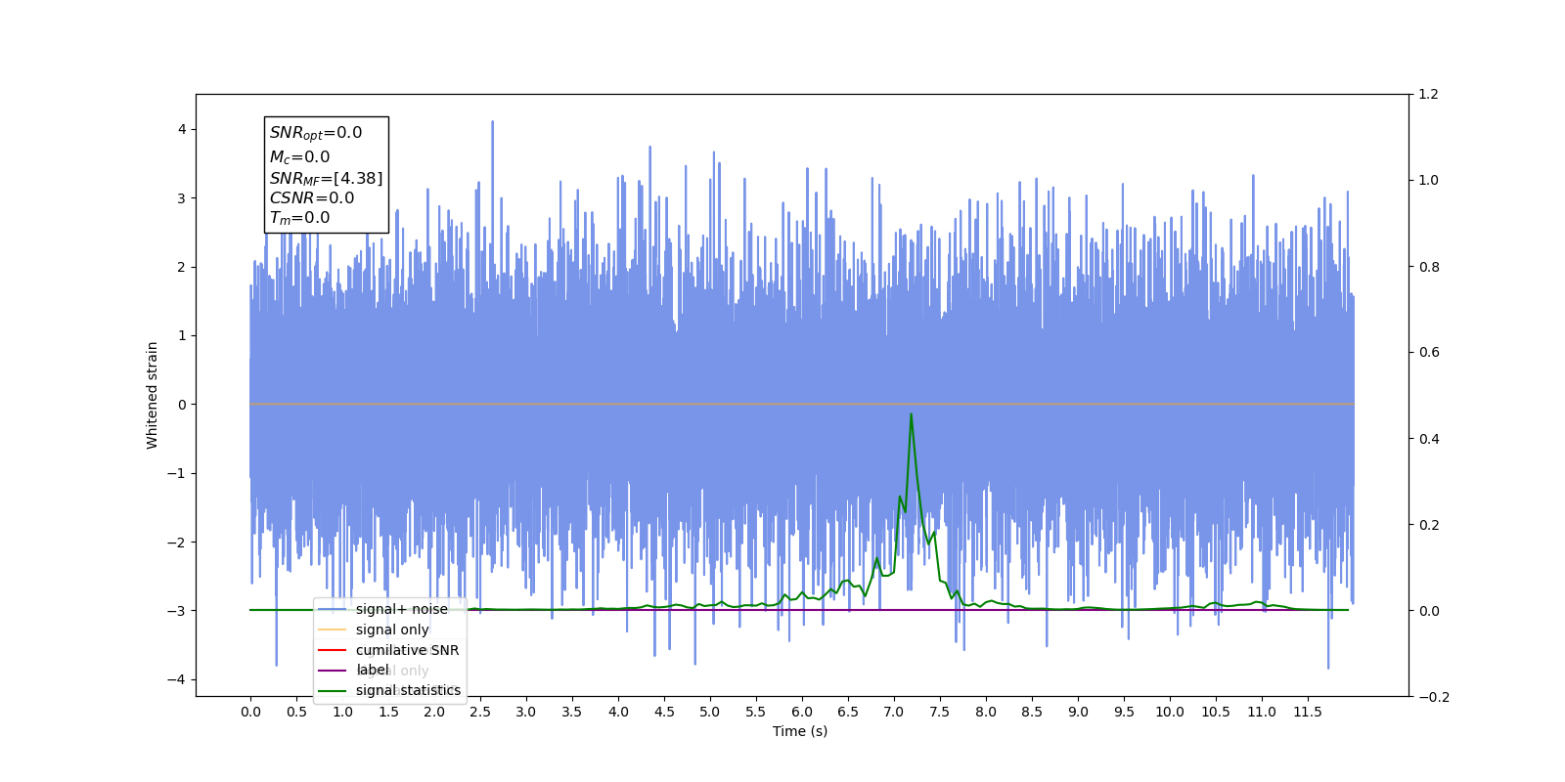Image resolution: width=1565 pixels, height=782 pixels.
Task: Click left y-axis tick label −3
Action: [176, 611]
